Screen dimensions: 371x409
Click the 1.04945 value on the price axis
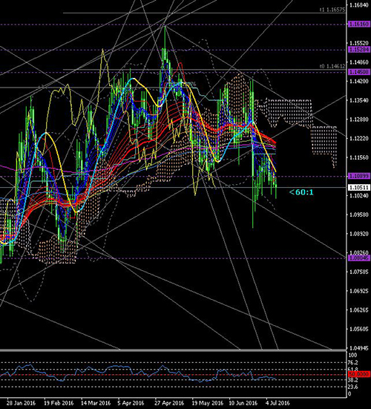(x=359, y=348)
